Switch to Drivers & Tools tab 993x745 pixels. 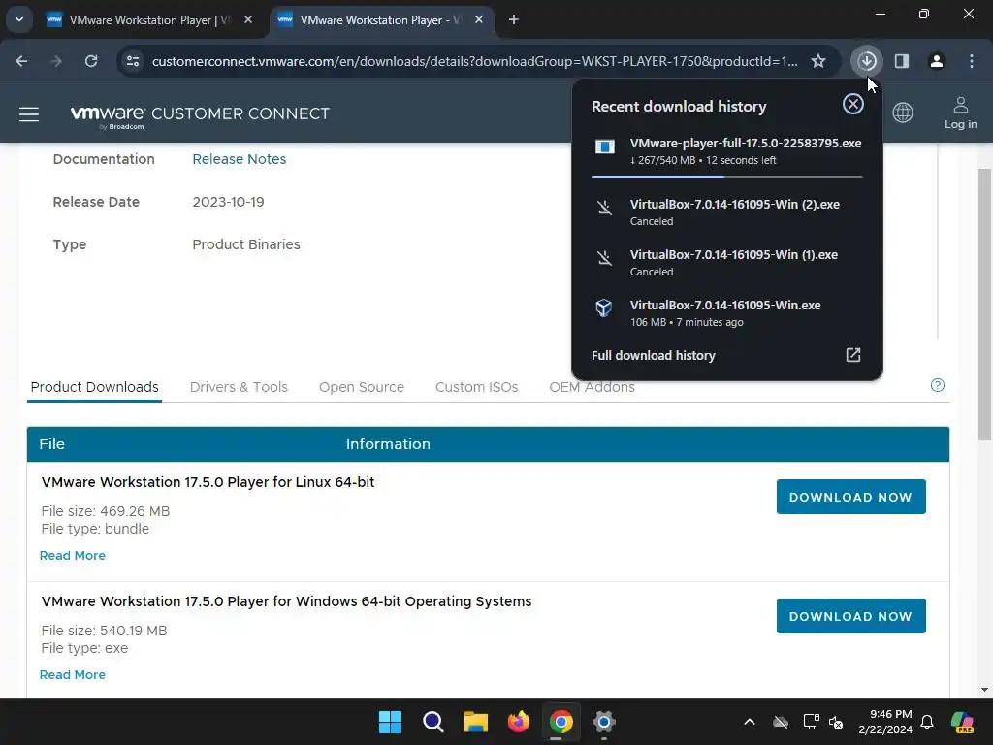tap(239, 387)
